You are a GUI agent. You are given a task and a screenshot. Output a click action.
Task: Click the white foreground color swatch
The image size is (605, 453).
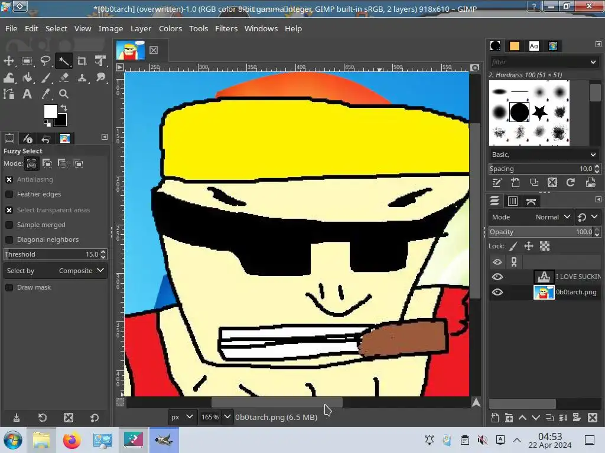click(50, 111)
